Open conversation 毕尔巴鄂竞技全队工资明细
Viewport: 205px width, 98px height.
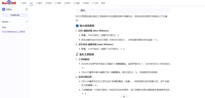coord(14,32)
